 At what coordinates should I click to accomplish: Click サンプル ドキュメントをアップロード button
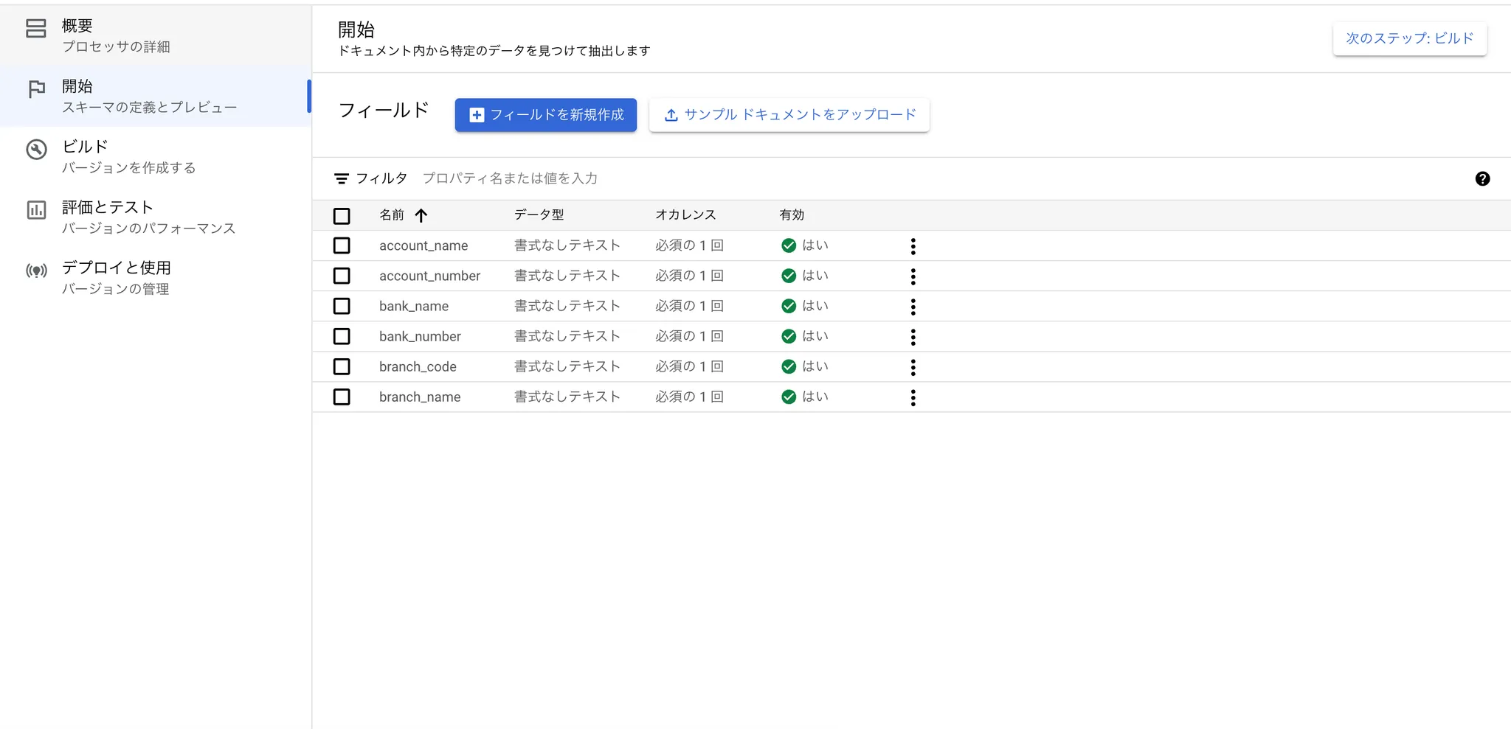(x=789, y=115)
